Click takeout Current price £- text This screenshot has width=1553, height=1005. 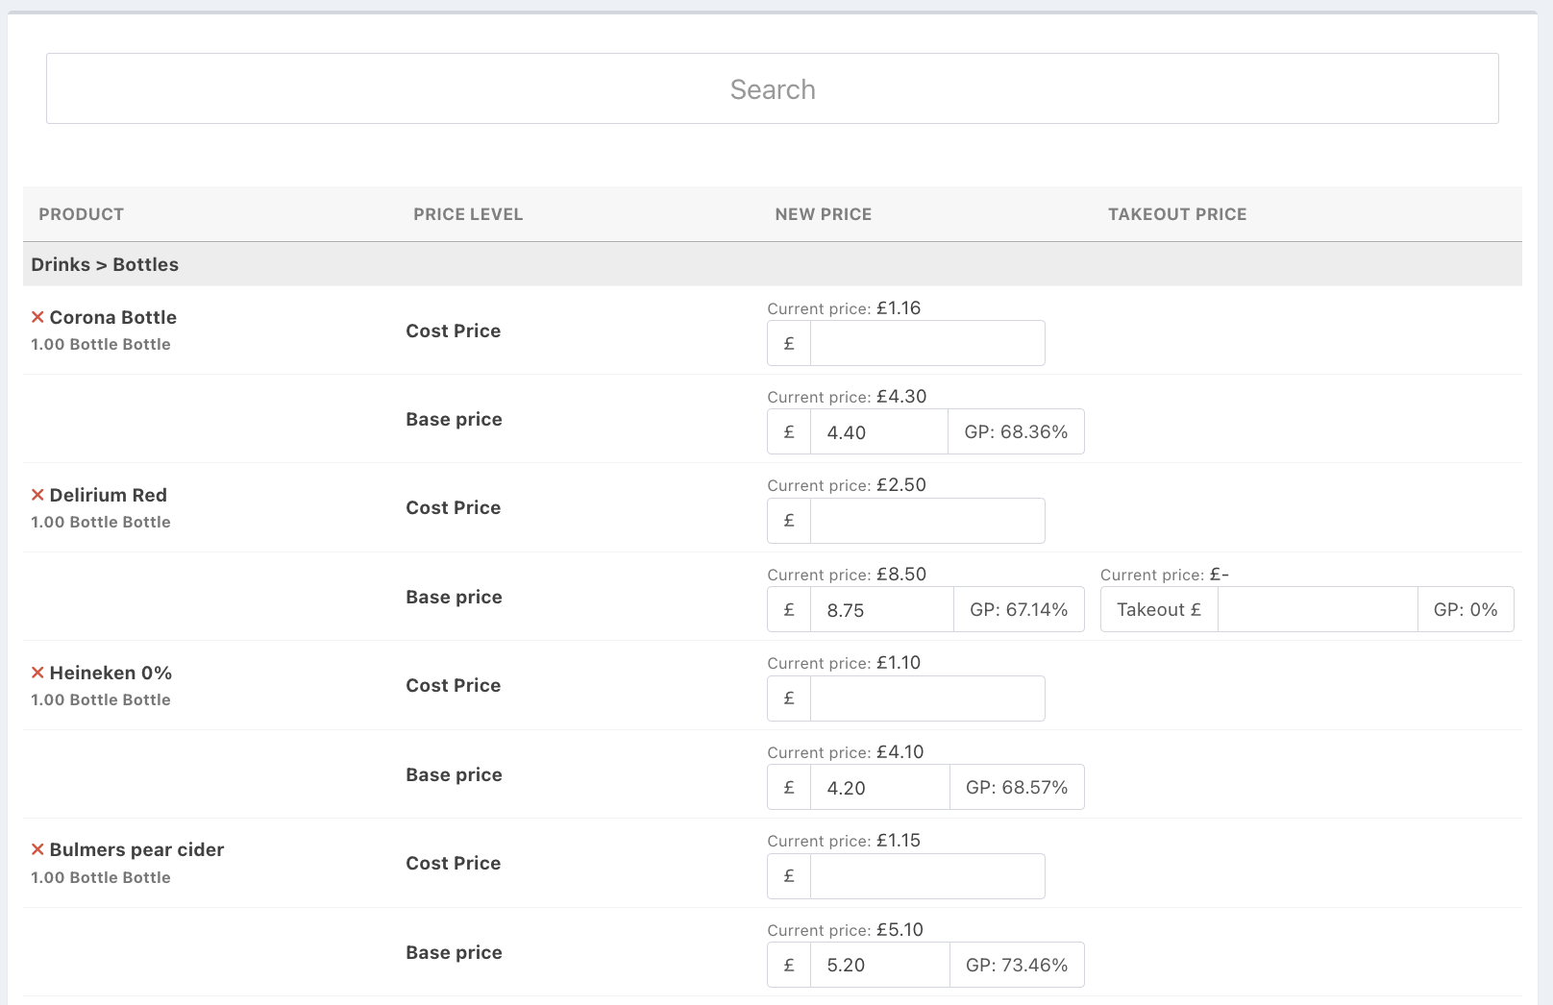pos(1165,575)
